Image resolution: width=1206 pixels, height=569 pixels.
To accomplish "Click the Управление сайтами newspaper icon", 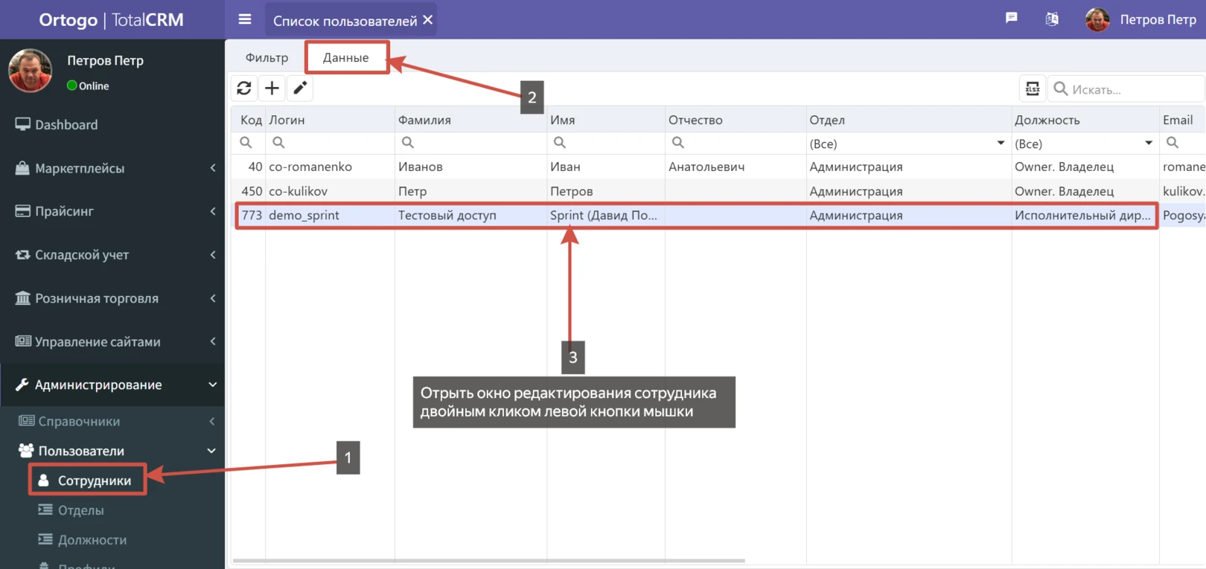I will tap(23, 341).
